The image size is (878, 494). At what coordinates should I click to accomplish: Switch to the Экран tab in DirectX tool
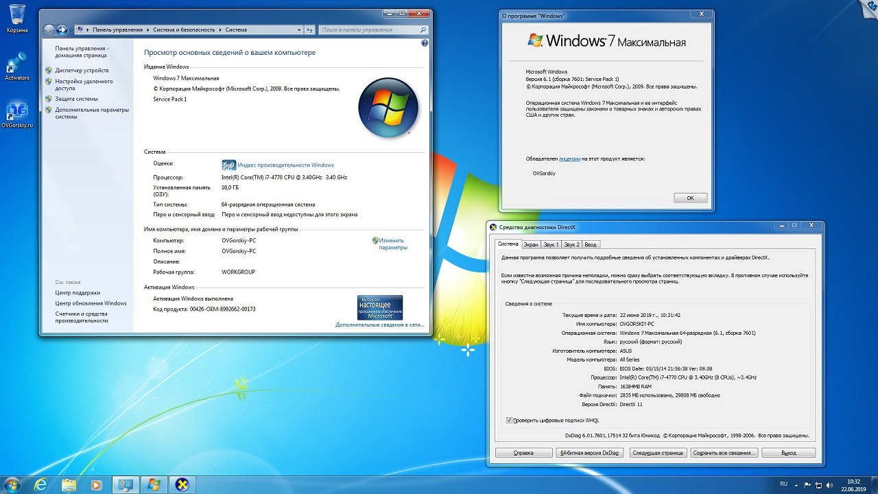[531, 244]
